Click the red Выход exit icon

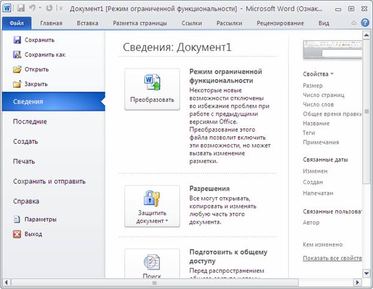pos(17,234)
